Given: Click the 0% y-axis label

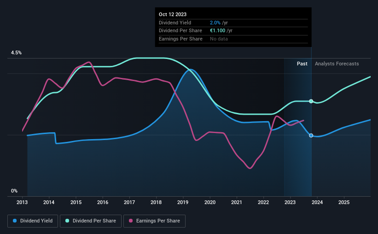Looking at the screenshot, I should [x=14, y=191].
